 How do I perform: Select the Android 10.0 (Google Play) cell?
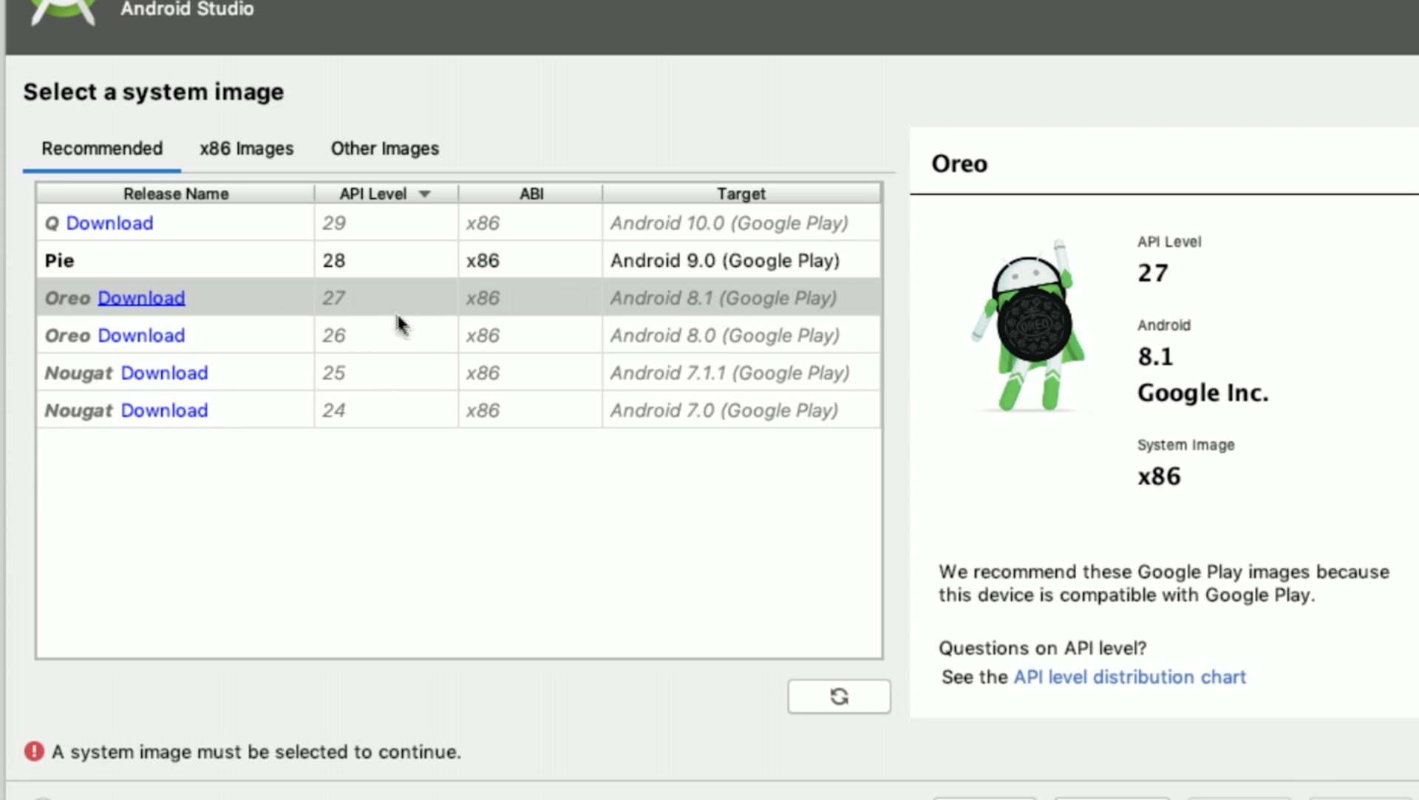pos(741,223)
